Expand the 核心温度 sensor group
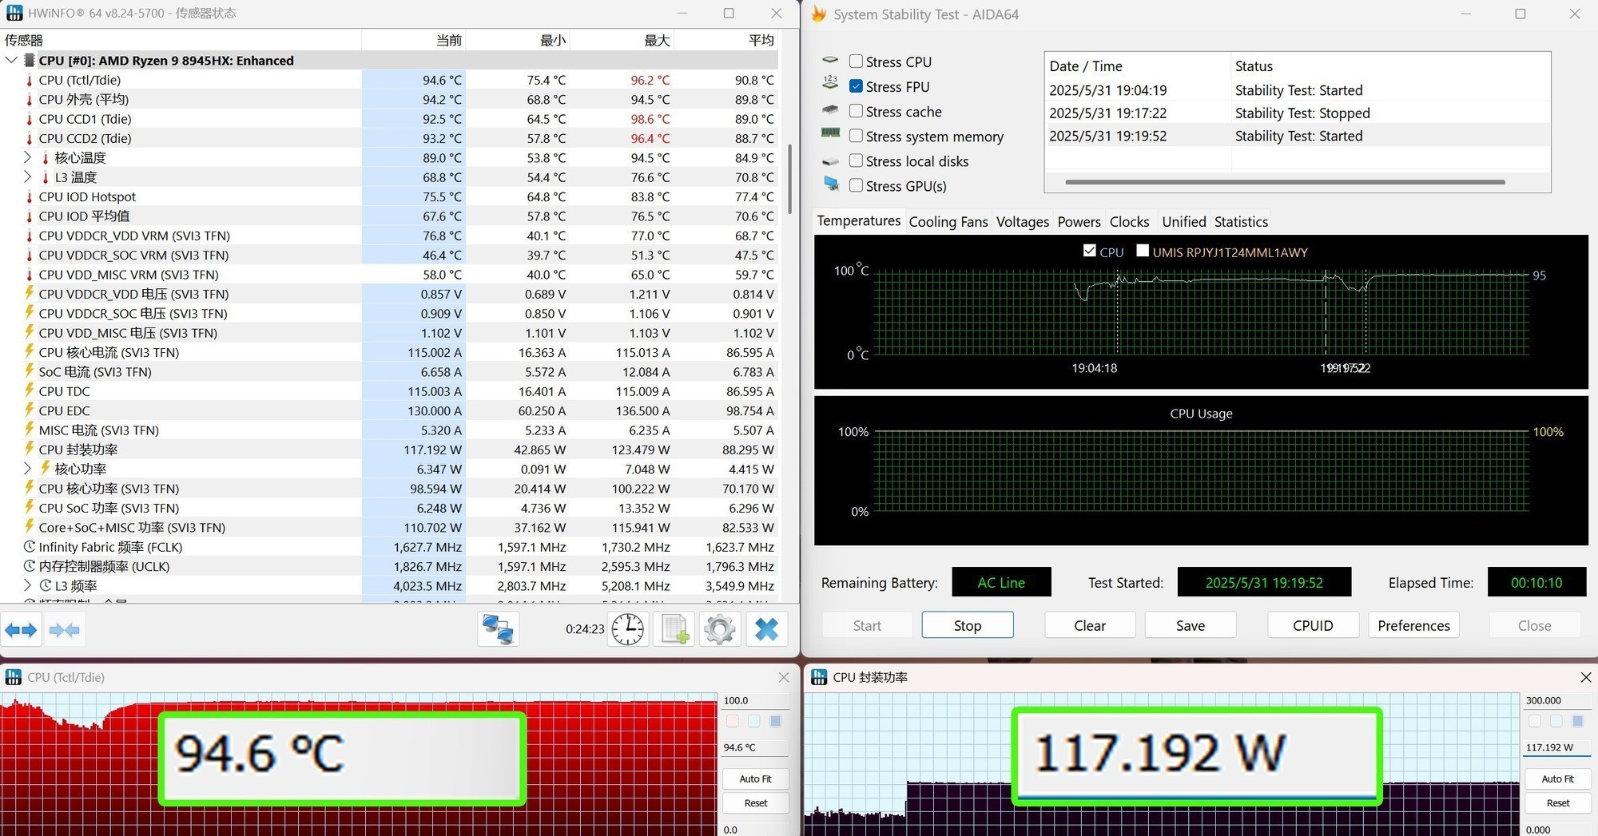1598x836 pixels. (x=28, y=157)
